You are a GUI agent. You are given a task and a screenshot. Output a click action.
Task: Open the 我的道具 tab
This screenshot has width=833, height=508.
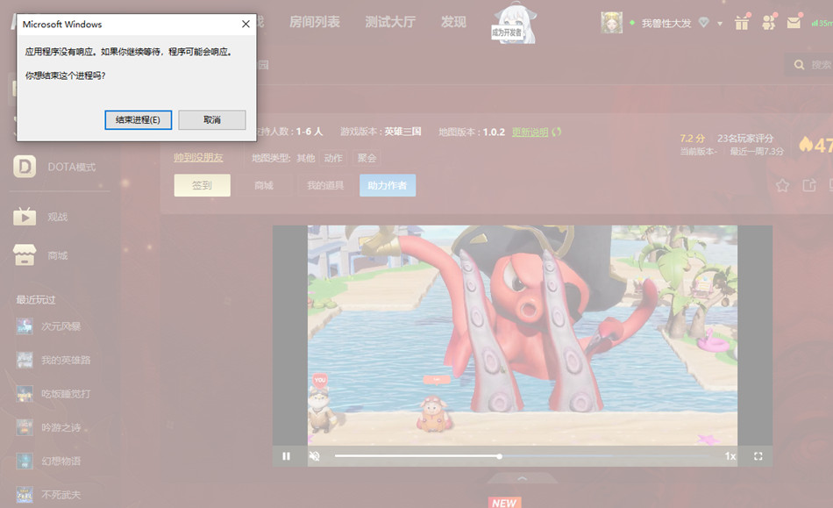[x=325, y=185]
